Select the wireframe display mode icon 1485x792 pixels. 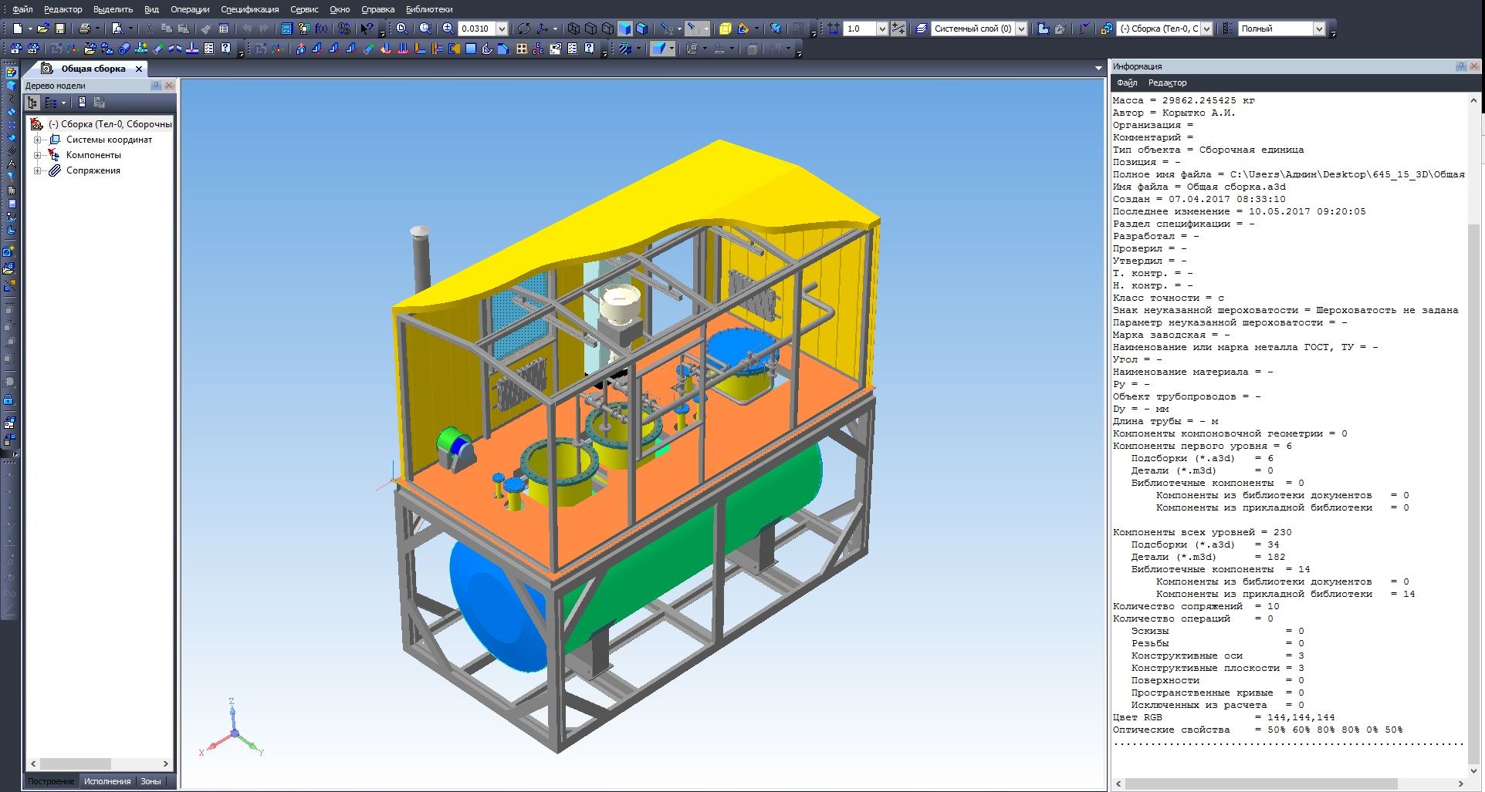[573, 29]
